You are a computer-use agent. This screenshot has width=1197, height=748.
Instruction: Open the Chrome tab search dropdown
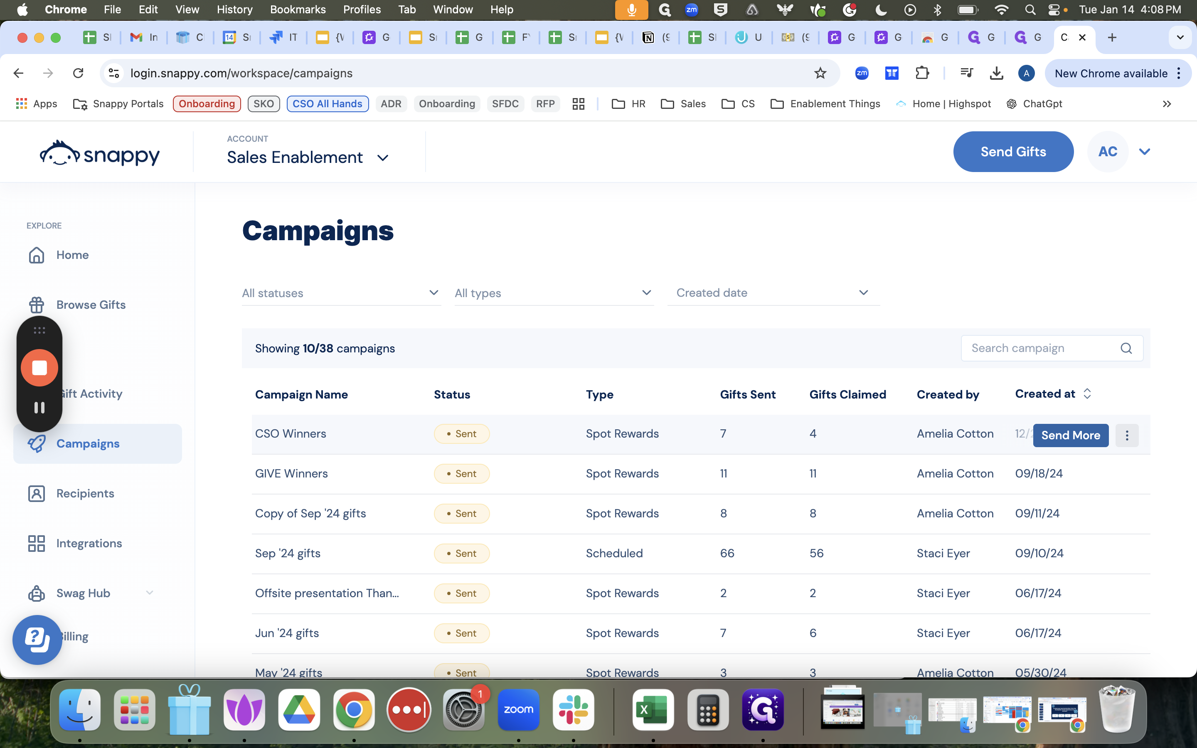pyautogui.click(x=1180, y=37)
